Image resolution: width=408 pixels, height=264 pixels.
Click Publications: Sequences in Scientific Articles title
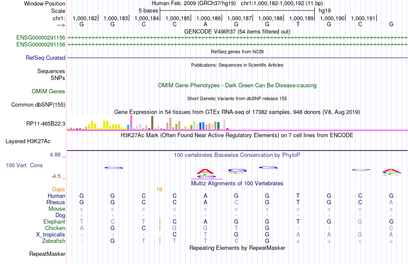coord(237,65)
